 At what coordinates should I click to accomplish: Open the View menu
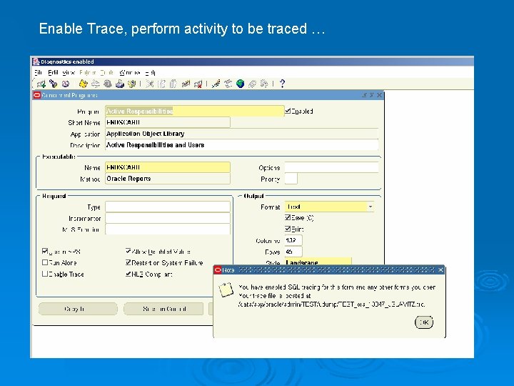[69, 72]
